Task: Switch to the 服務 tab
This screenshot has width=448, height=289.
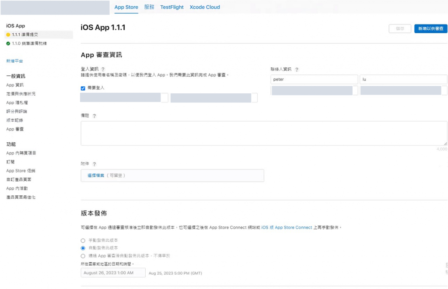Action: pos(149,7)
